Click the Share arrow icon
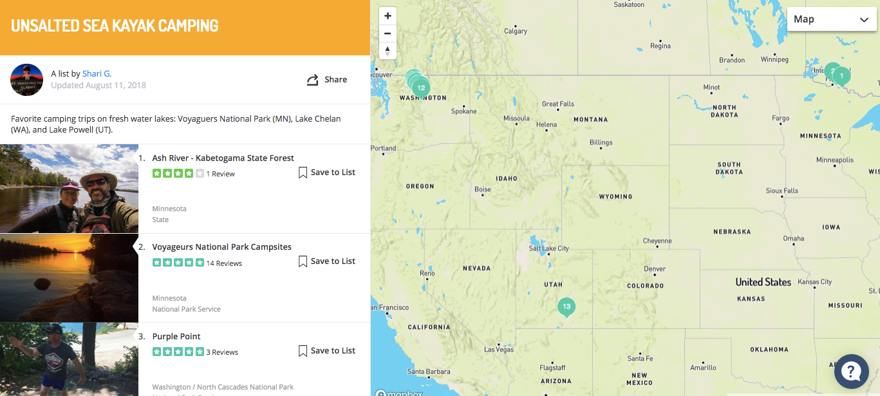 313,80
